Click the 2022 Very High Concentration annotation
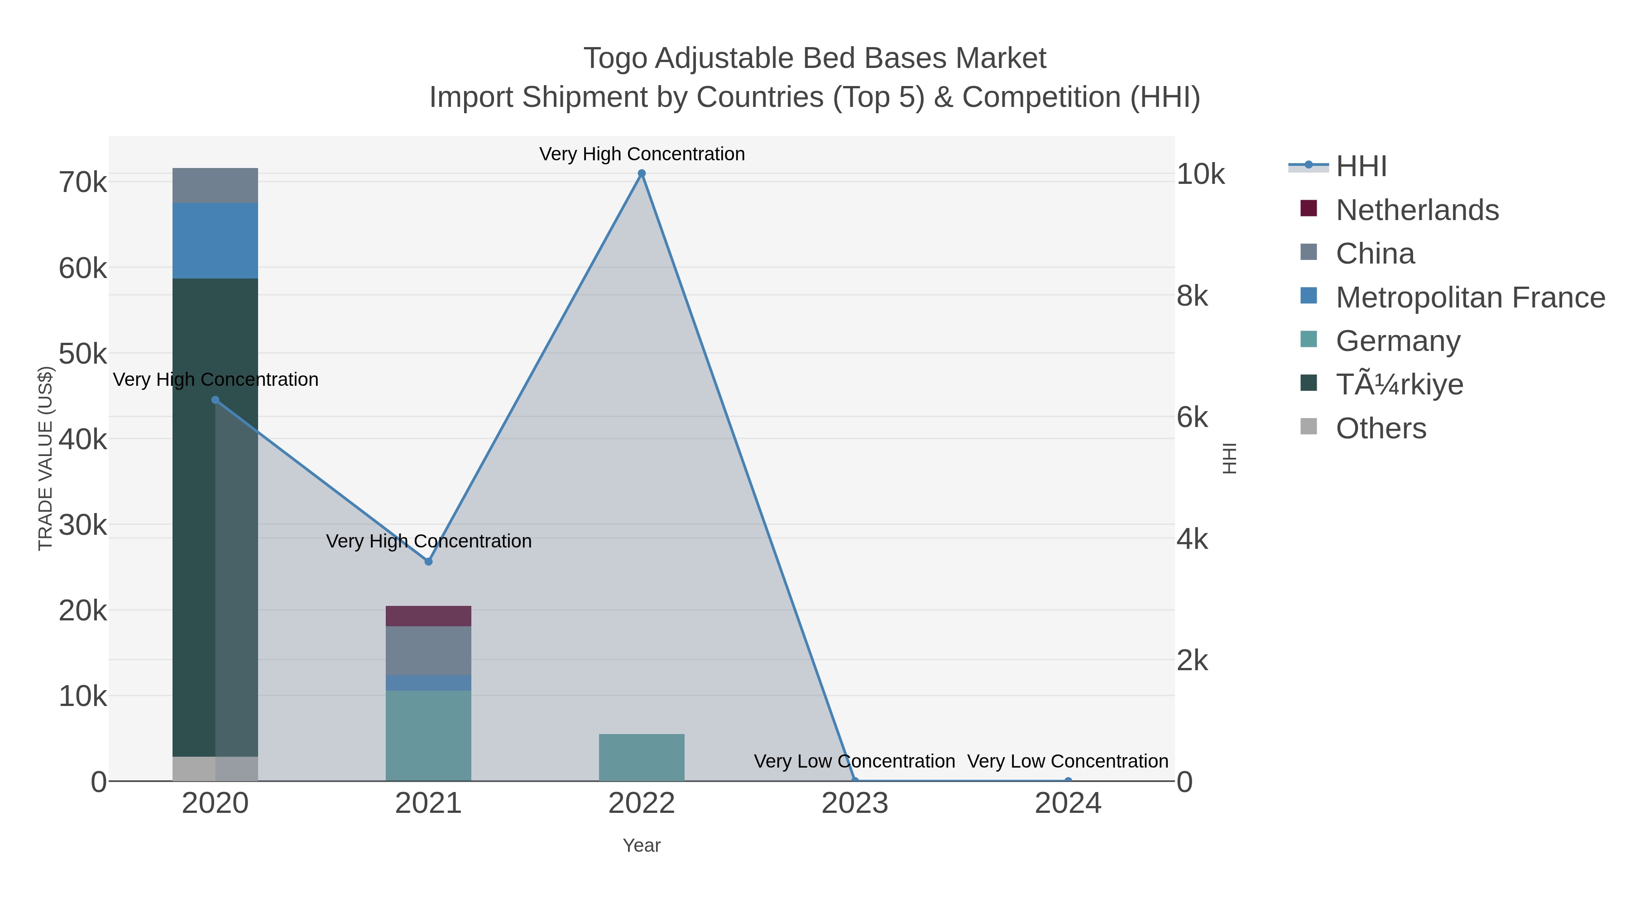 pos(642,154)
